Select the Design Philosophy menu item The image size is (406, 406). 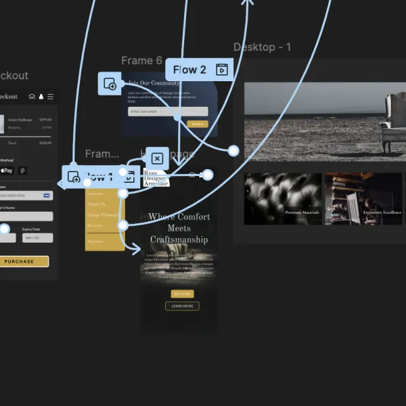(x=103, y=215)
